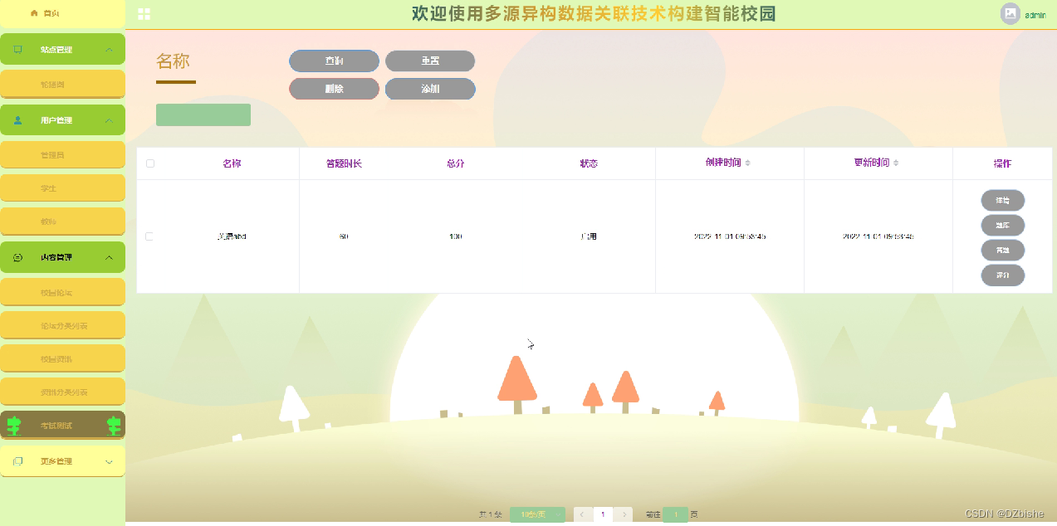Image resolution: width=1057 pixels, height=526 pixels.
Task: Open 资讯分类列表 menu item
Action: click(62, 392)
